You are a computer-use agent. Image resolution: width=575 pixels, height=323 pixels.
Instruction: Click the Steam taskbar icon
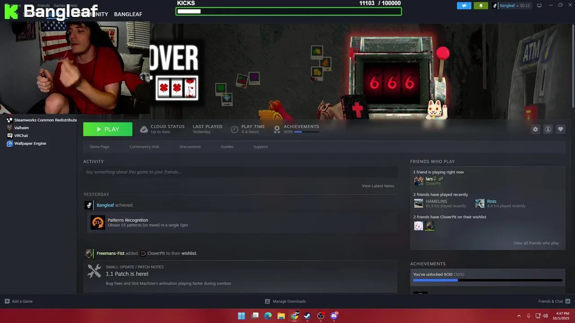(x=307, y=316)
